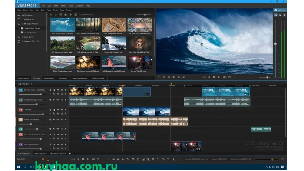
Task: Click the V4 badge of Video Background track
Action: tap(20, 145)
